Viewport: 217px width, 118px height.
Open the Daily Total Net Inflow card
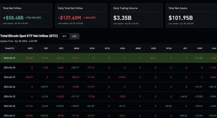[81, 16]
